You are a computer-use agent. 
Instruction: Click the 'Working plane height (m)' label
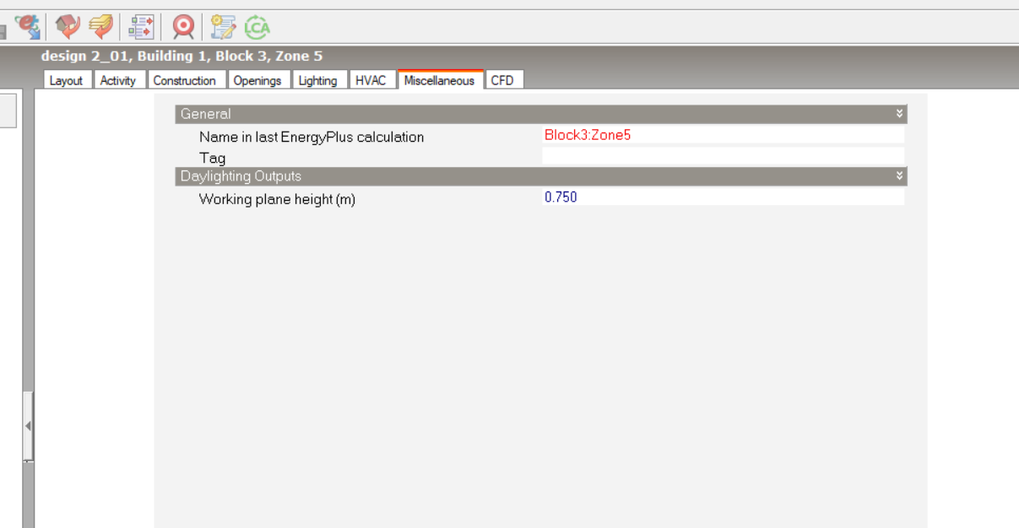click(277, 200)
